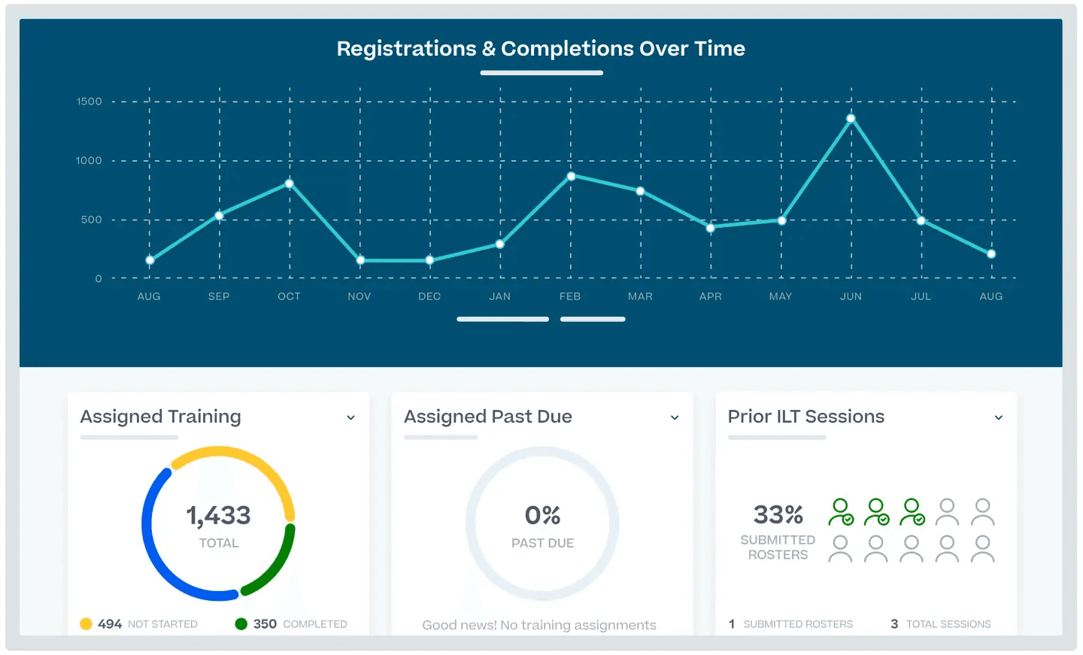Screen dimensions: 1083x655
Task: Click the third green roster icon with checkmark
Action: 912,511
